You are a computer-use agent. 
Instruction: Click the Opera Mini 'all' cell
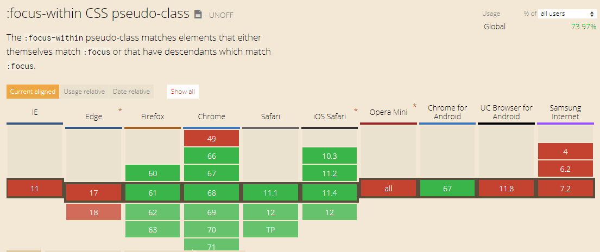point(388,188)
